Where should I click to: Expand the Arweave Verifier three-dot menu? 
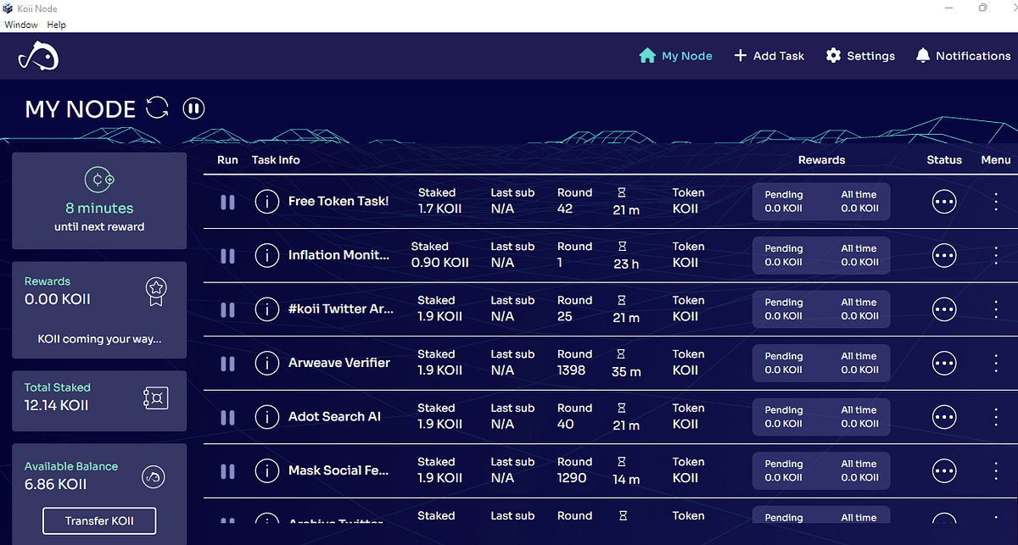pyautogui.click(x=996, y=363)
